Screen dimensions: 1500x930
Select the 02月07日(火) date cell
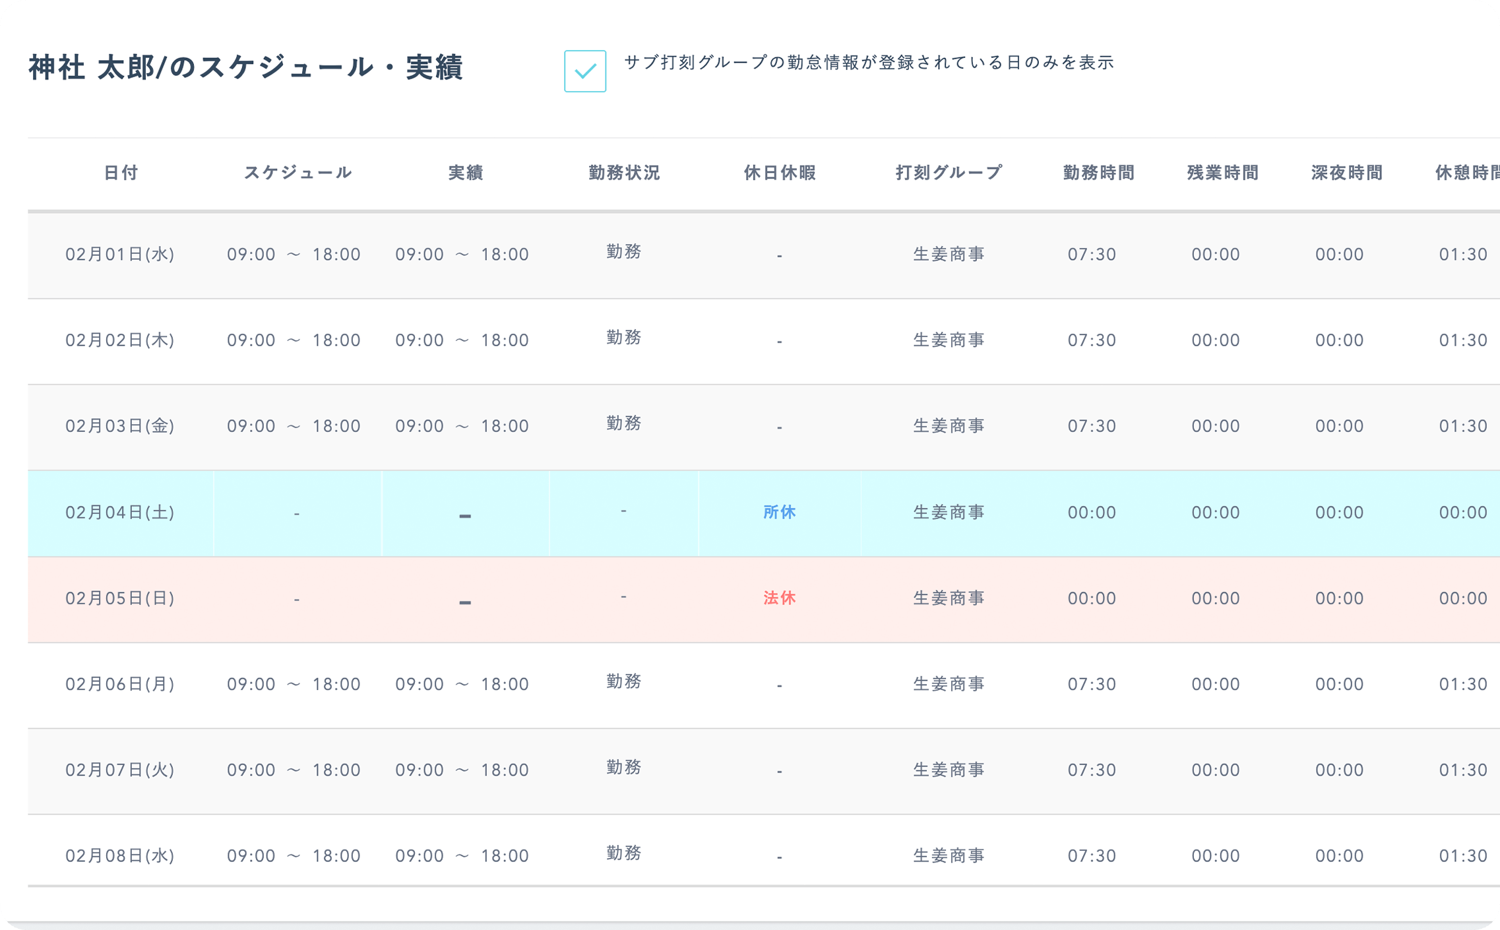click(119, 770)
